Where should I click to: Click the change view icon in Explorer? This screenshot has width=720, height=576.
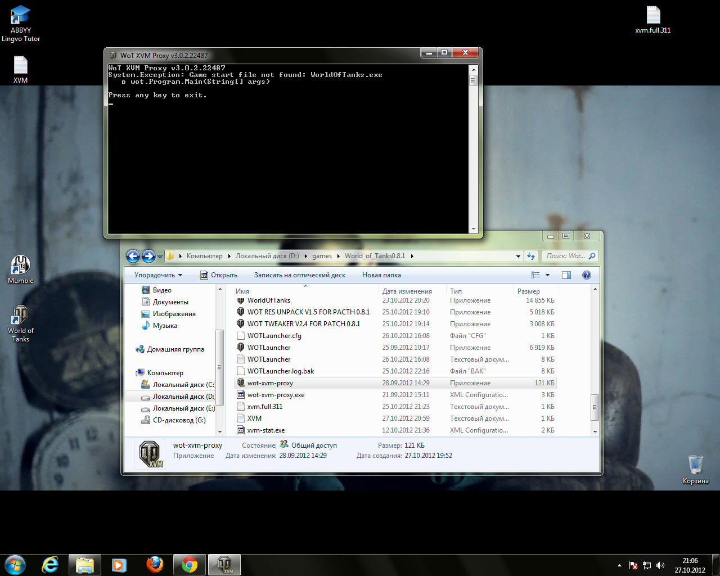point(535,275)
